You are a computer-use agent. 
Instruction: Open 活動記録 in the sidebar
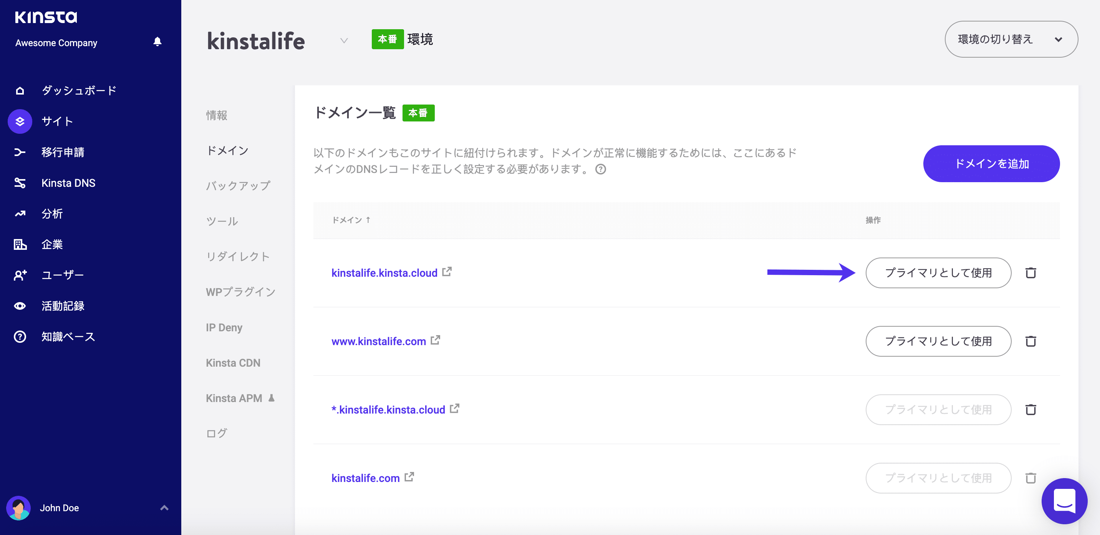pos(63,306)
